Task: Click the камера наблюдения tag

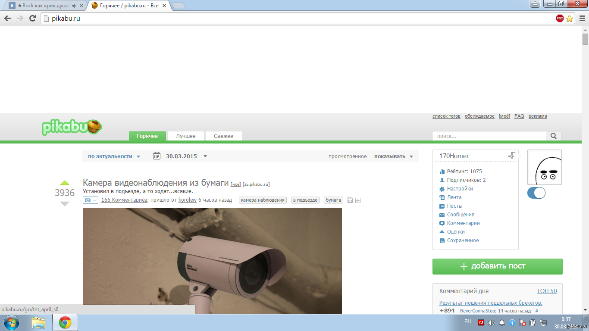Action: point(263,200)
